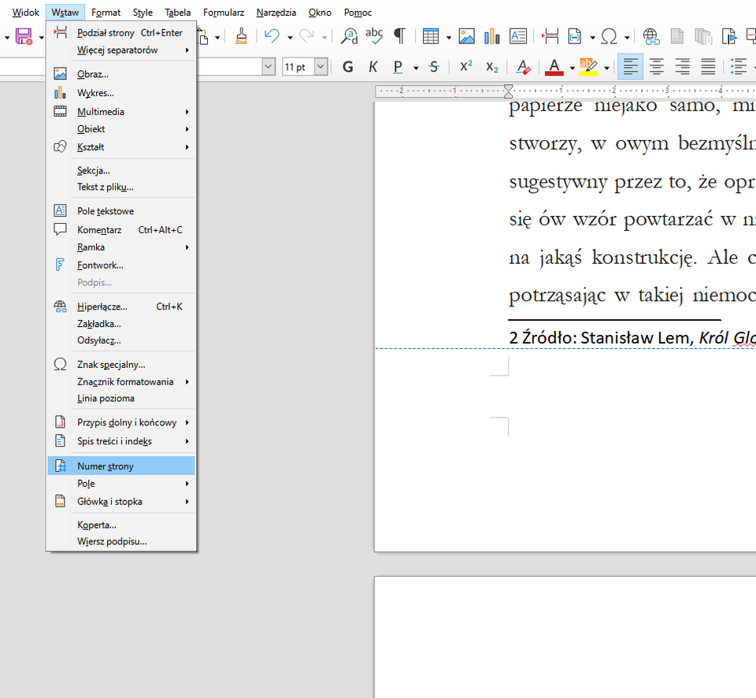Apply superscript formatting

[x=465, y=67]
